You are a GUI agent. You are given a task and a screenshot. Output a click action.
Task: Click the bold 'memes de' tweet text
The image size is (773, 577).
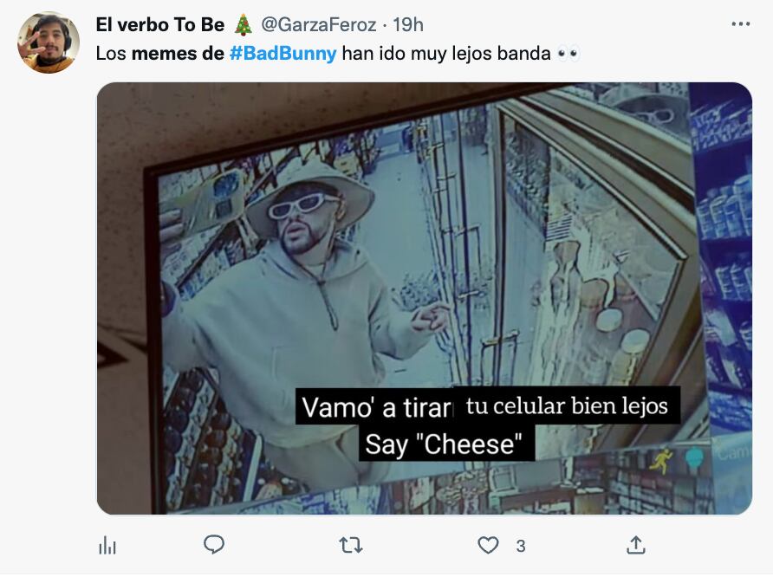tap(178, 54)
